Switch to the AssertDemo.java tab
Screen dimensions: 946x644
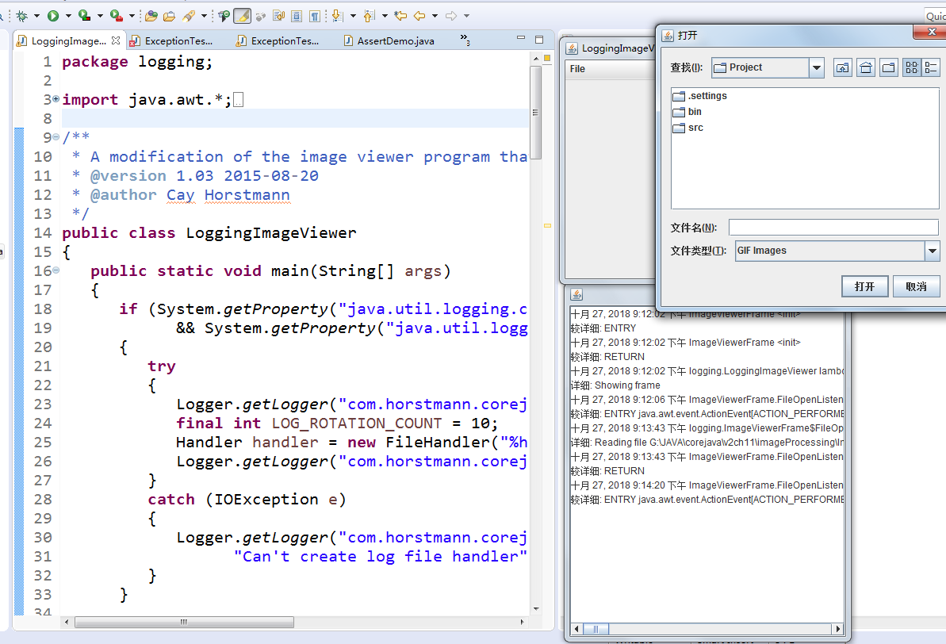point(395,40)
